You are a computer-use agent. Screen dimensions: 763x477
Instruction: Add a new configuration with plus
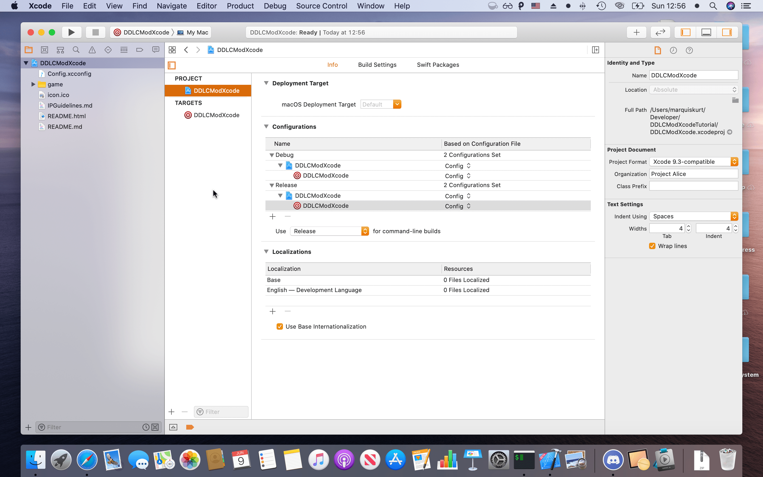273,217
